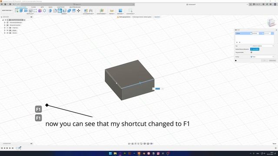Screen dimensions: 278x156
Task: Switch to the FLÄCHE tab
Action: click(x=33, y=7)
